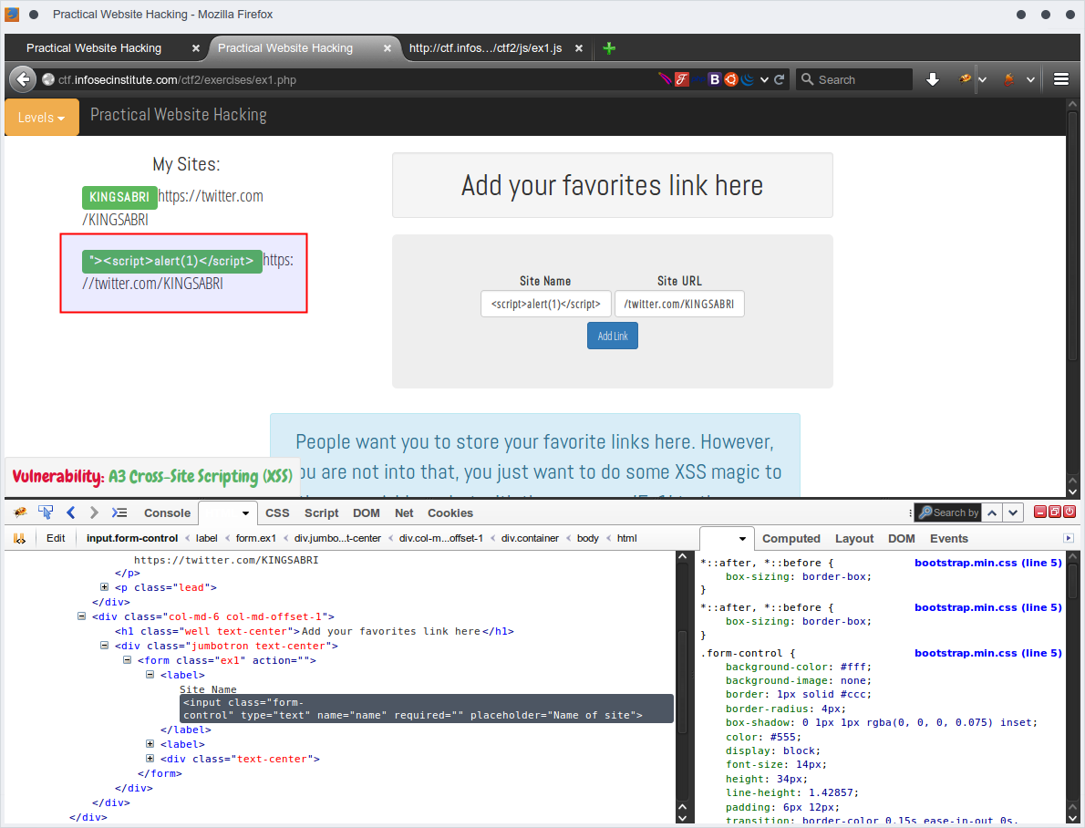Image resolution: width=1085 pixels, height=828 pixels.
Task: Open the Levels dropdown
Action: click(x=42, y=117)
